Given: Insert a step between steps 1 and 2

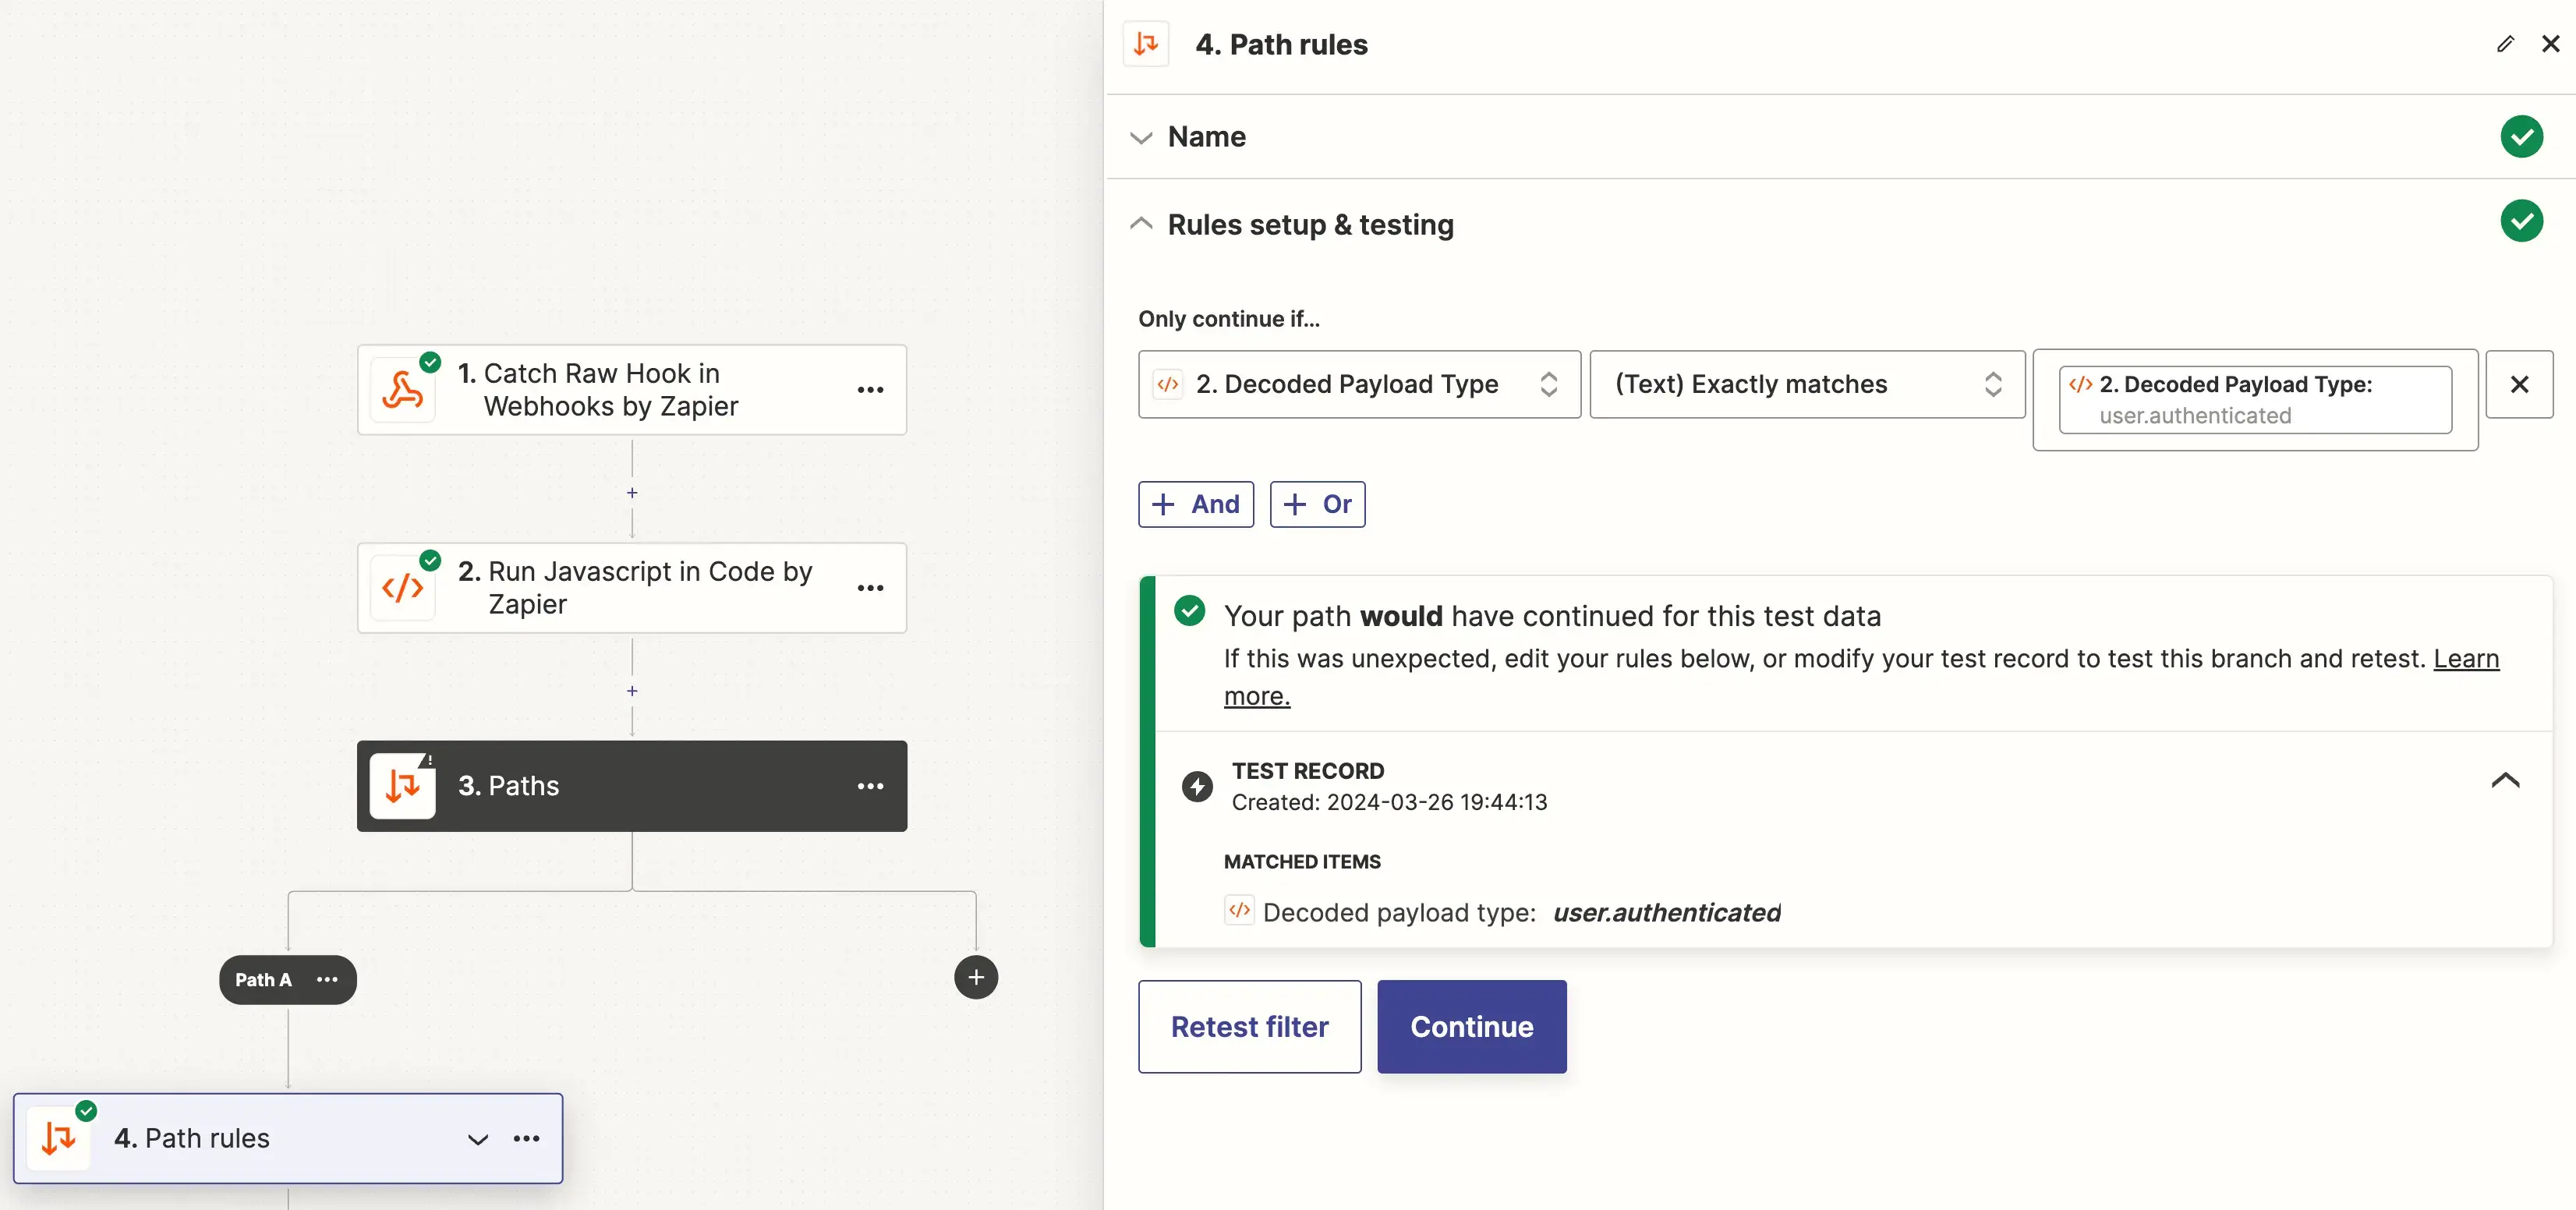Looking at the screenshot, I should pos(632,493).
